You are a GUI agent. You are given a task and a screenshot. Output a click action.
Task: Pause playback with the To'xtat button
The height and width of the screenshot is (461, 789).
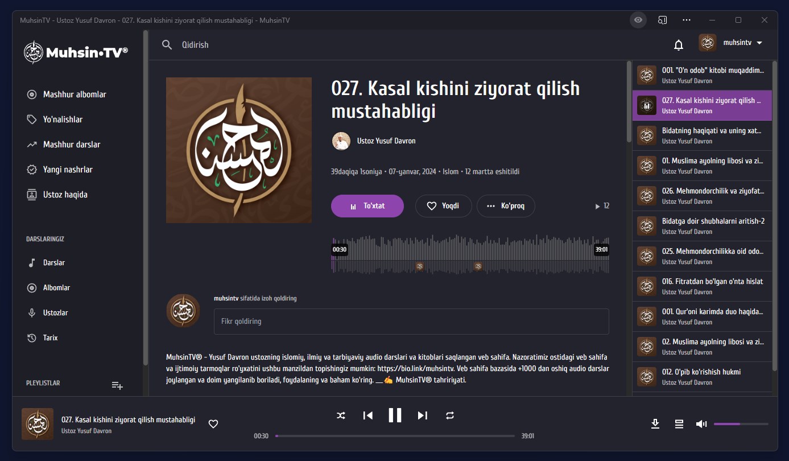point(367,206)
